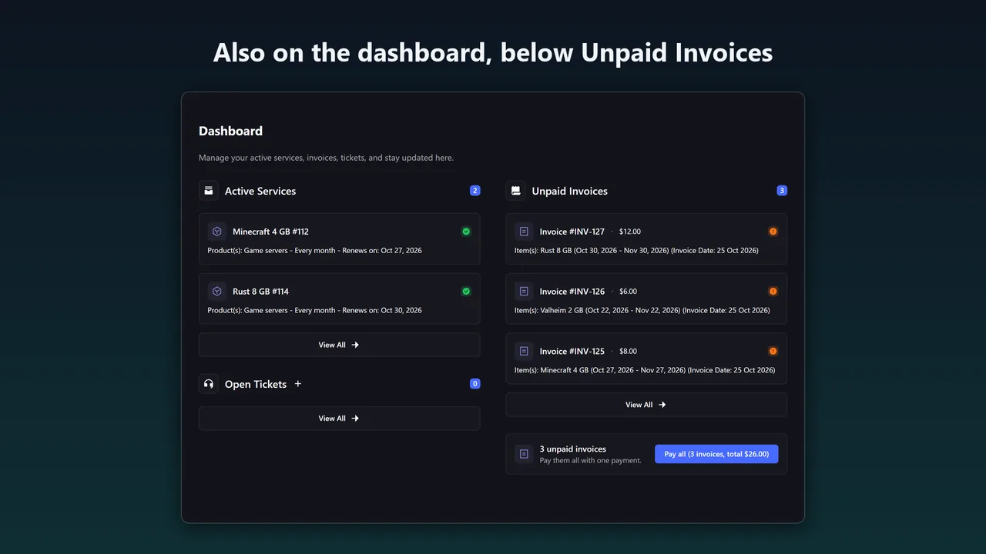Open Invoice #INV-127

pyautogui.click(x=646, y=239)
